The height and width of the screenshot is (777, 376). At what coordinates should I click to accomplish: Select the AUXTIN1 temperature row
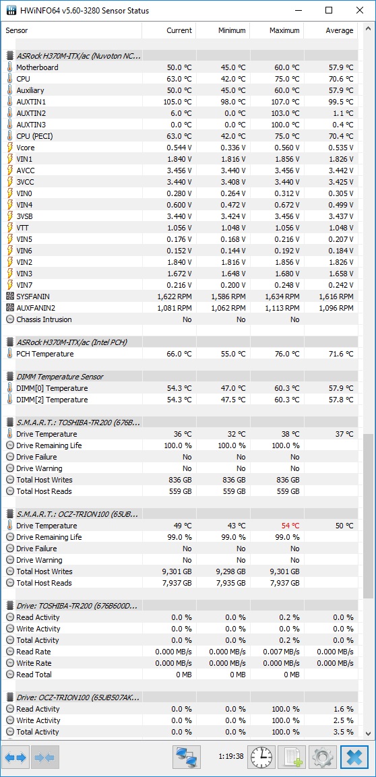pos(181,102)
